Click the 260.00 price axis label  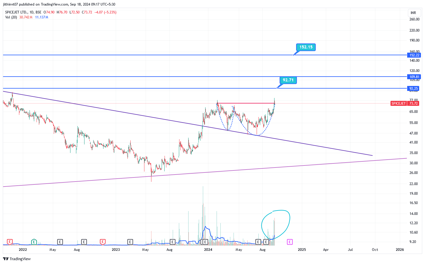pos(414,20)
